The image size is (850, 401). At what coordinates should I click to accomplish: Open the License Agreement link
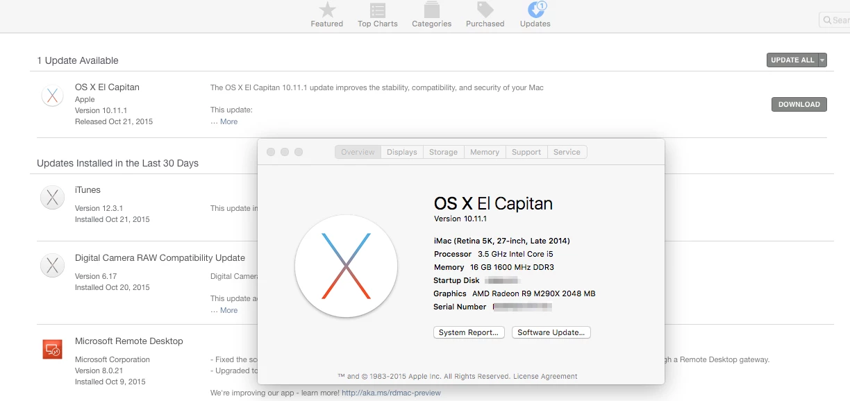coord(545,376)
